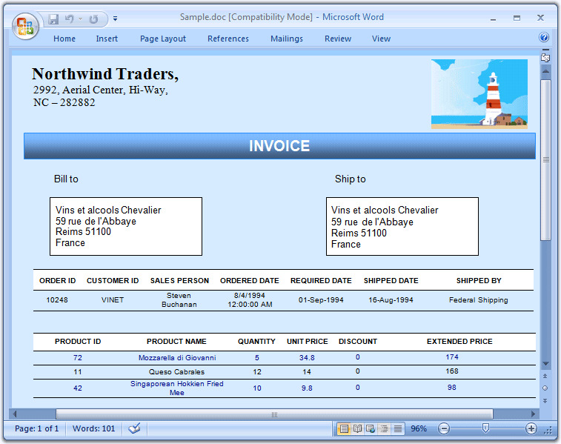Switch to the References tab
561x444 pixels.
coord(228,39)
